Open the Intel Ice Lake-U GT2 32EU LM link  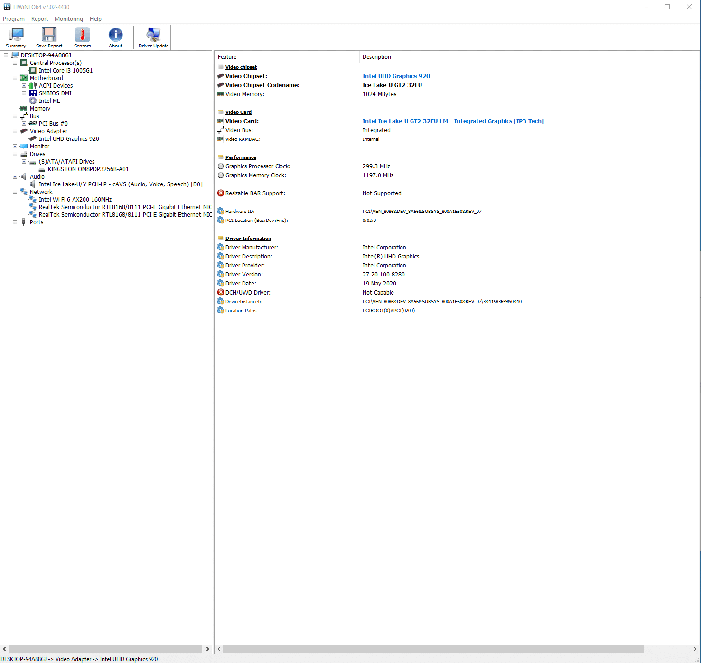click(x=453, y=121)
